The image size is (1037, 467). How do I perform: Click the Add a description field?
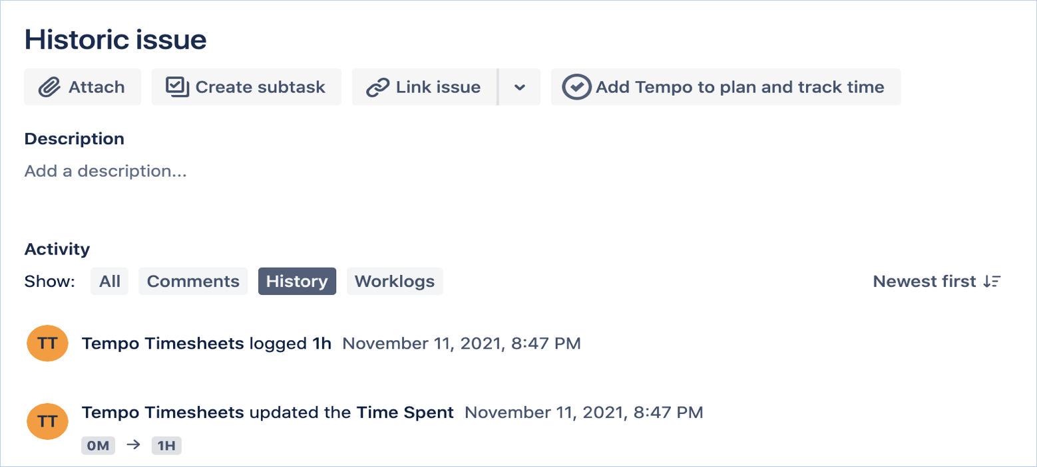tap(105, 171)
